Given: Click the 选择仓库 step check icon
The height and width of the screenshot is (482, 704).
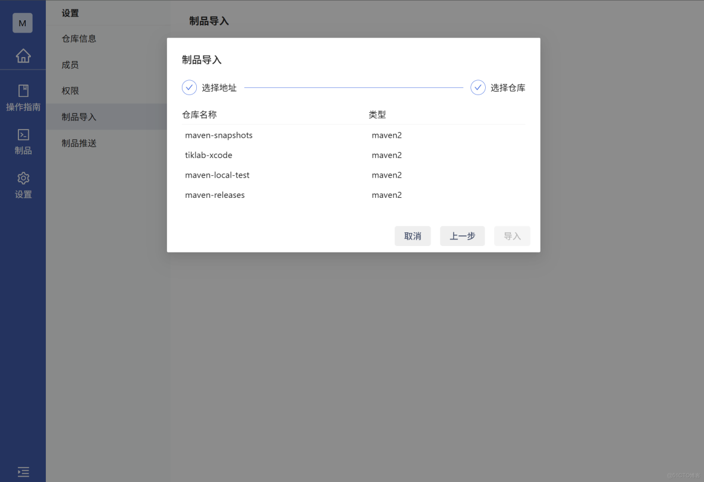Looking at the screenshot, I should pyautogui.click(x=478, y=87).
